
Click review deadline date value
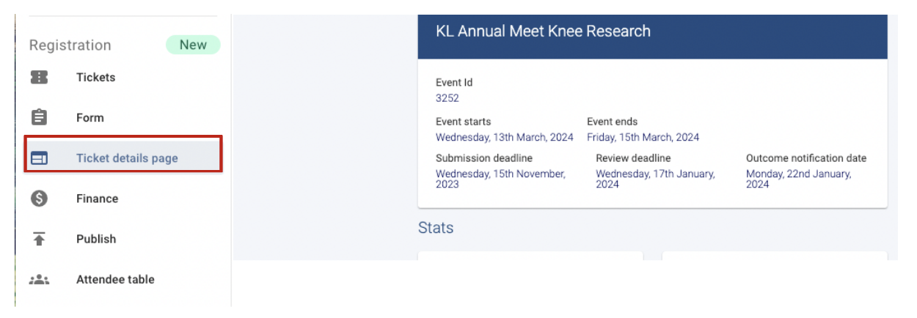pyautogui.click(x=655, y=179)
